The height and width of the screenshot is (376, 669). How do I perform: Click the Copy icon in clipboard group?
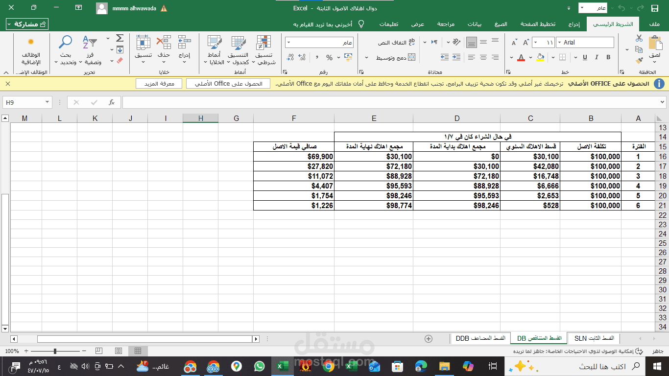pos(639,49)
